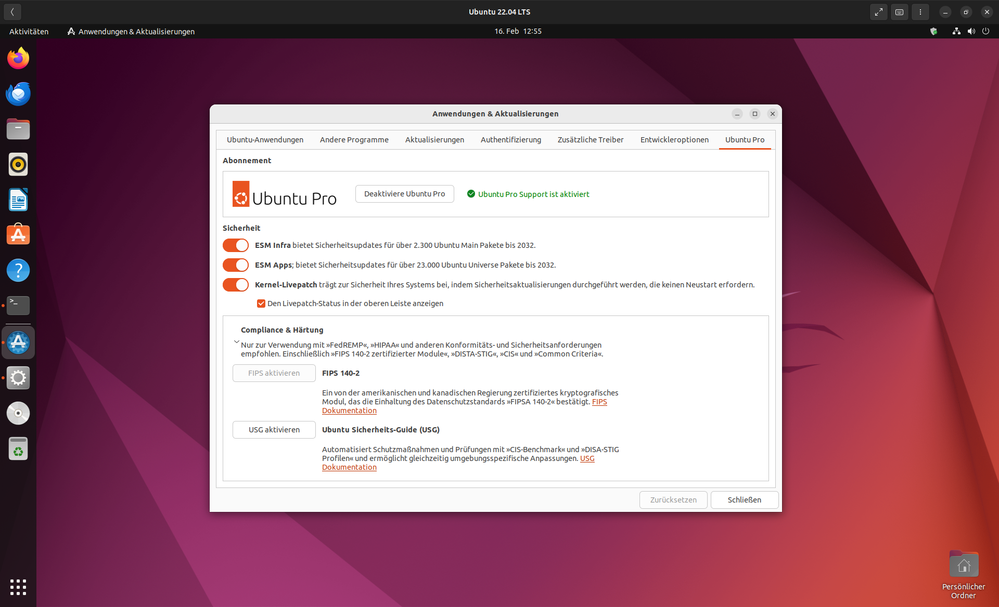Show applications grid
The image size is (999, 607).
(x=18, y=587)
